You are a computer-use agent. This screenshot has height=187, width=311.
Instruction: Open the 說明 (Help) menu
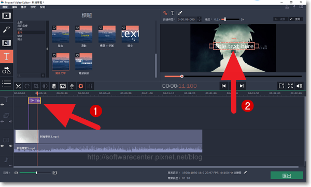43,7
